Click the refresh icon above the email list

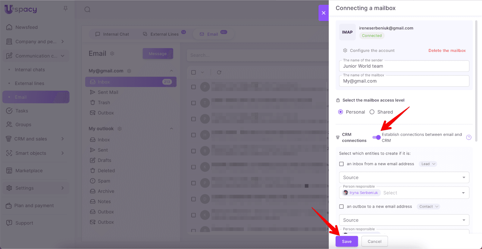coord(219,72)
